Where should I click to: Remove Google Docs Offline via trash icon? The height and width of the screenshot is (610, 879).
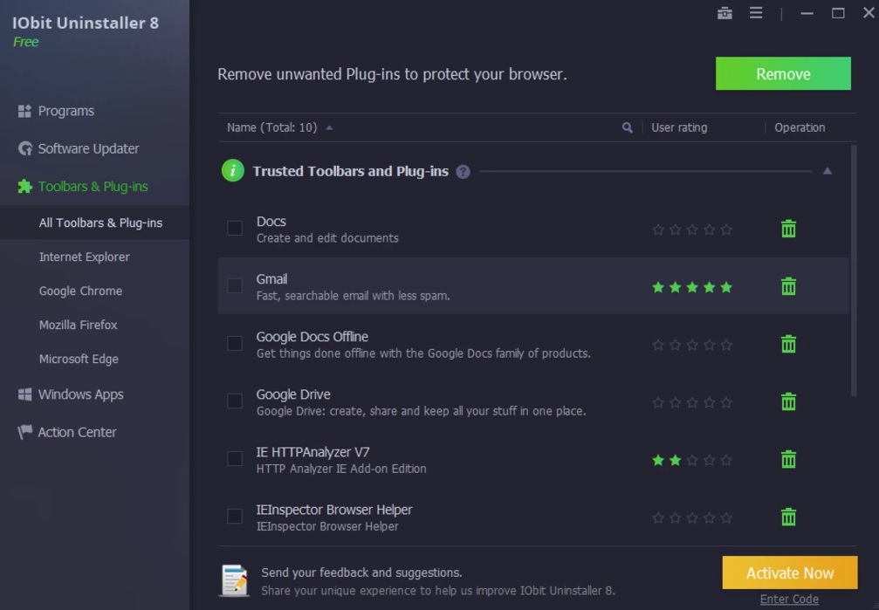pyautogui.click(x=788, y=344)
